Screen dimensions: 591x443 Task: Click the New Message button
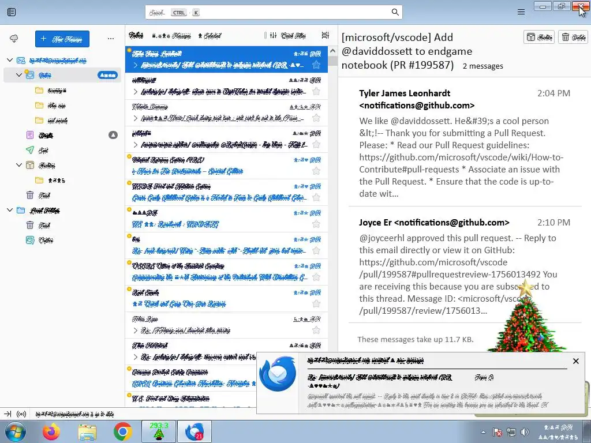click(x=62, y=39)
